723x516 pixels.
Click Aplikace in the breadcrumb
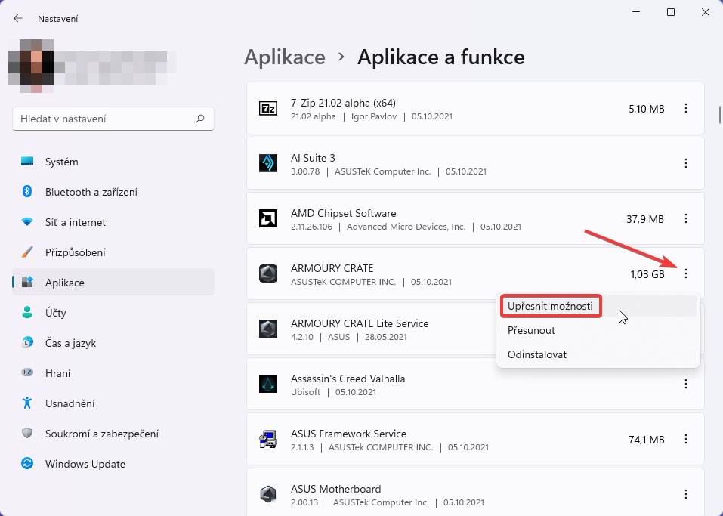[285, 57]
